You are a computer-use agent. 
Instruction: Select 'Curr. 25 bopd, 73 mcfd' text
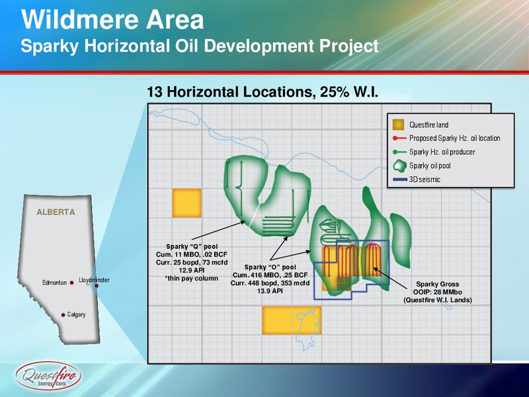click(192, 262)
